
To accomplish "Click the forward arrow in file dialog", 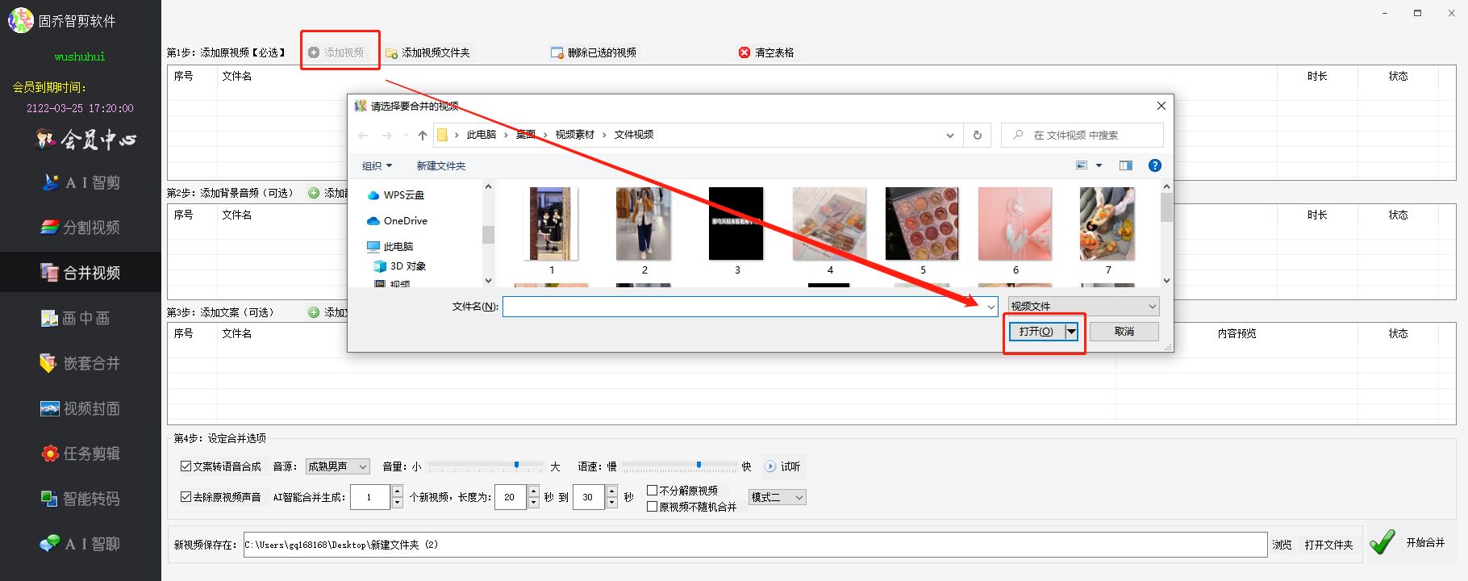I will [386, 136].
